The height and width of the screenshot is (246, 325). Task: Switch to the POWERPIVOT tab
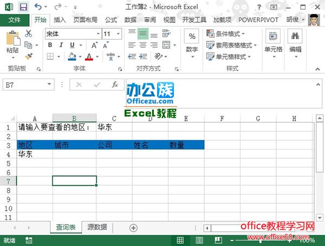pos(258,20)
